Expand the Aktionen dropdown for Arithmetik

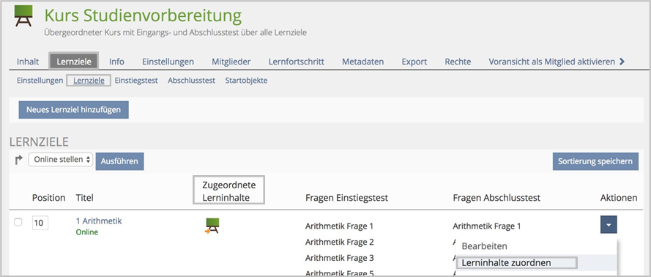click(609, 225)
